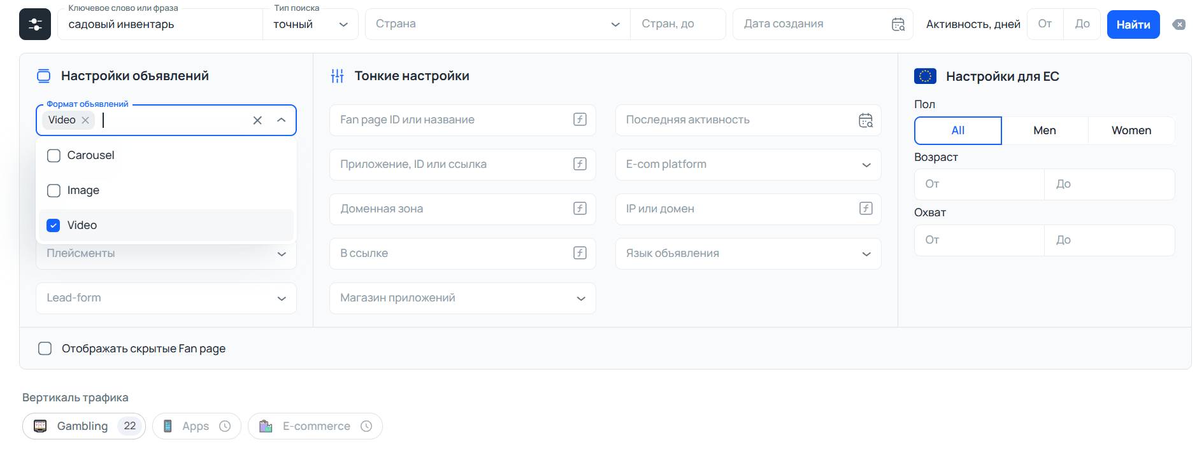Click the В ссылке field

(462, 254)
